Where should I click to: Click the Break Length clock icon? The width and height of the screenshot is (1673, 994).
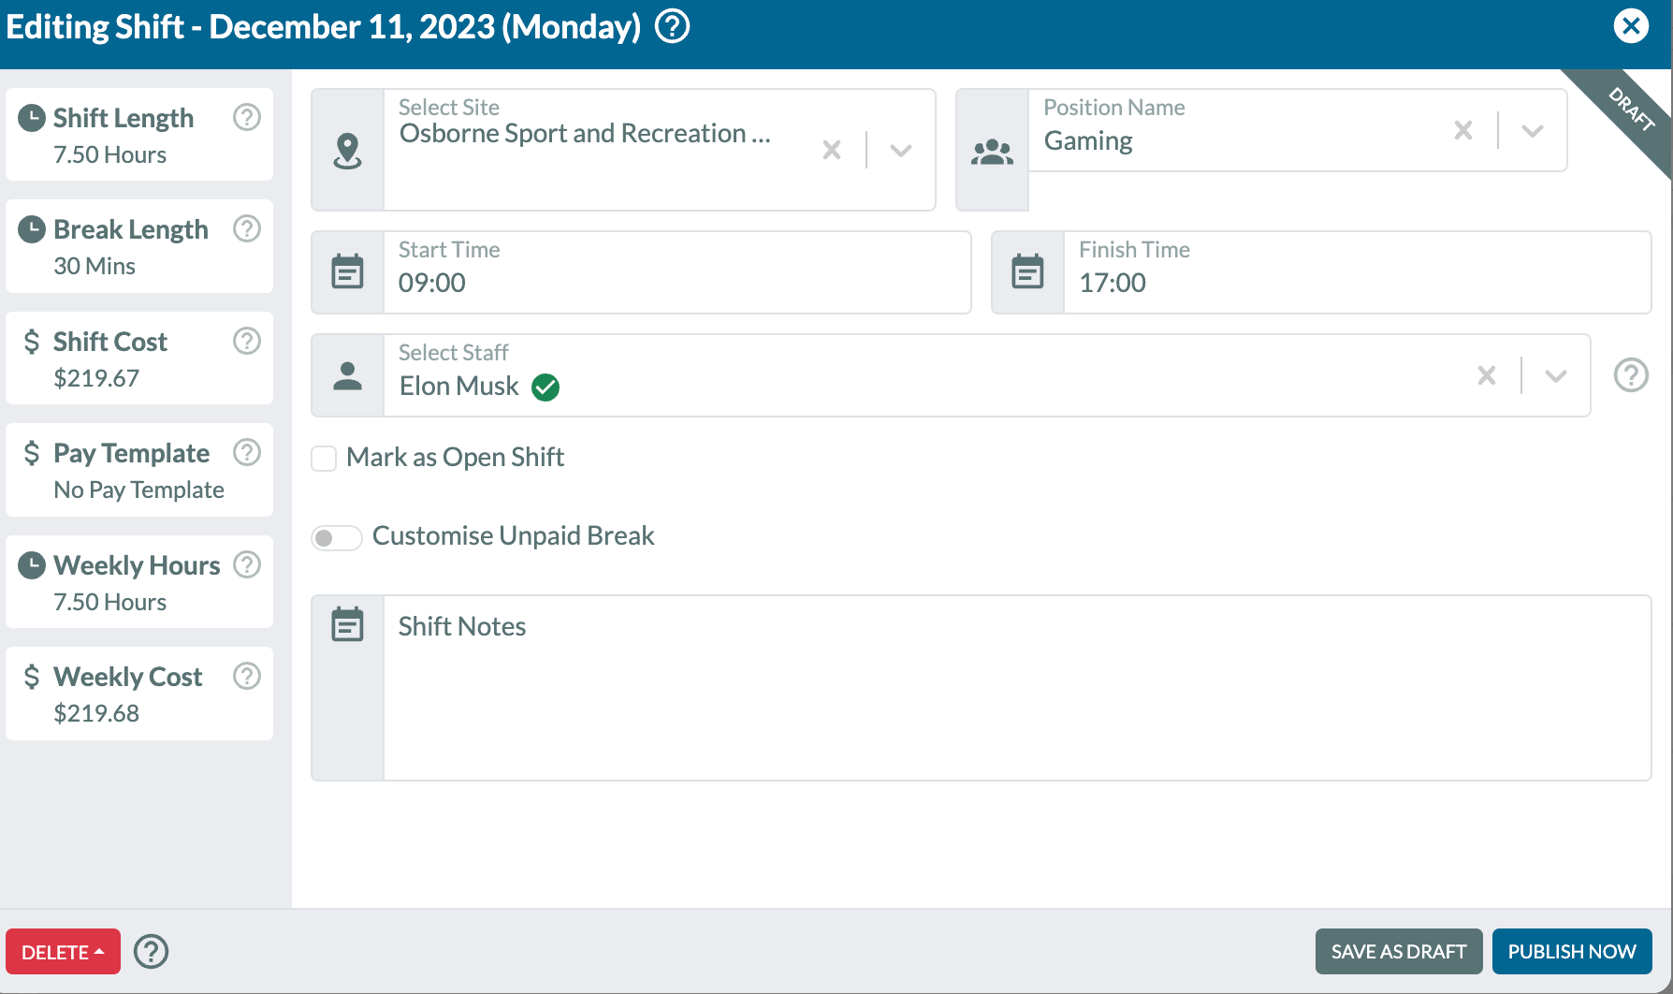tap(32, 229)
